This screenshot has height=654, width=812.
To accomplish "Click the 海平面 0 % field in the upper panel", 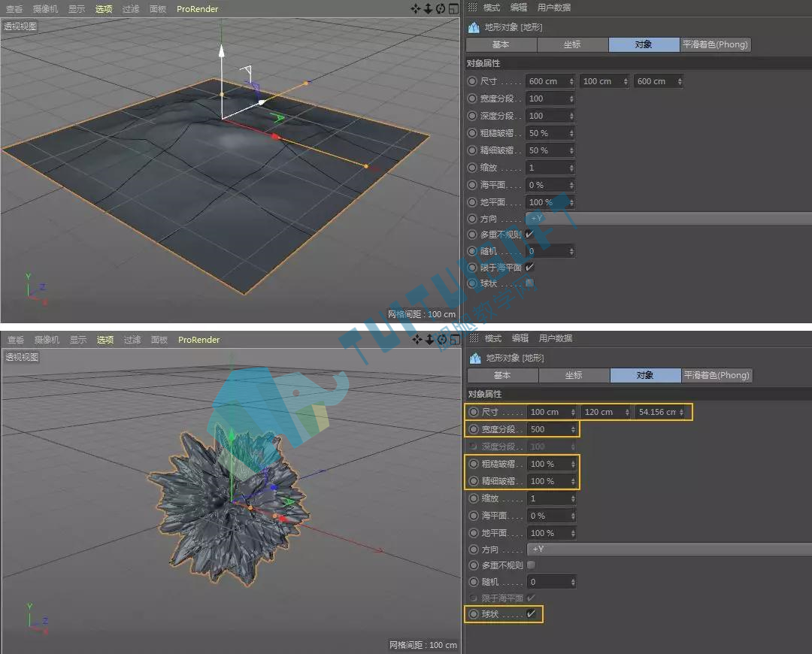I will (x=550, y=185).
